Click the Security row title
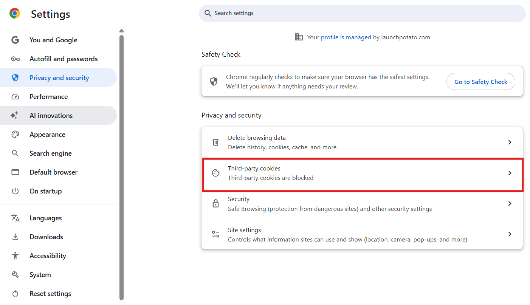The width and height of the screenshot is (530, 305). click(x=239, y=199)
